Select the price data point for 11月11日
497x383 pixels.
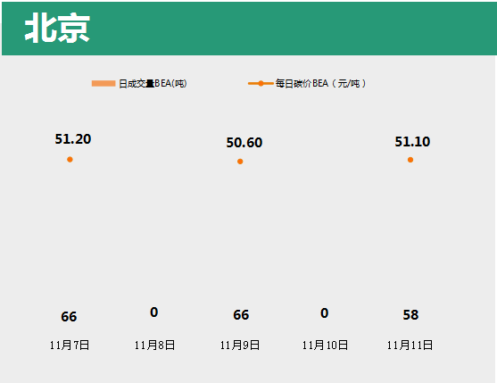tap(410, 160)
